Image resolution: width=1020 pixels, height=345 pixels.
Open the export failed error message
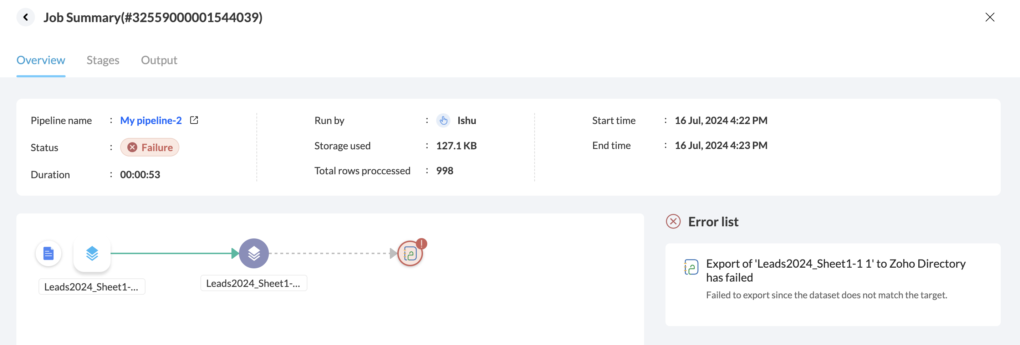coord(836,270)
